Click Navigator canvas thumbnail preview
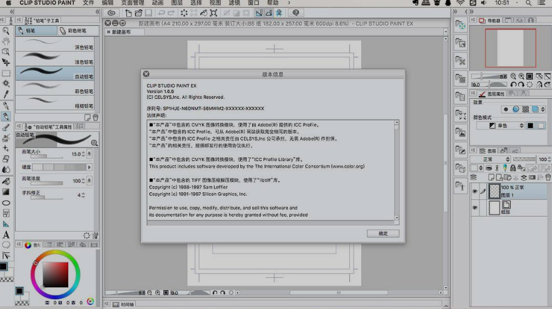Image resolution: width=552 pixels, height=309 pixels. click(511, 47)
